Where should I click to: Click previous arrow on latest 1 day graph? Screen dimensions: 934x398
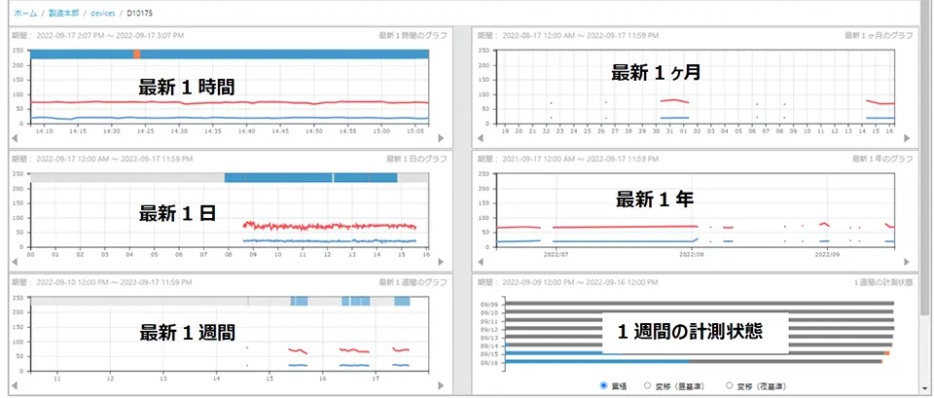(x=15, y=262)
